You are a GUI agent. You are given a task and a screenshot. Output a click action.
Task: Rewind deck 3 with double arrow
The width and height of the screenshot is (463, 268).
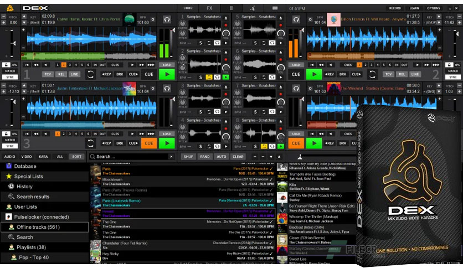[x=36, y=133]
